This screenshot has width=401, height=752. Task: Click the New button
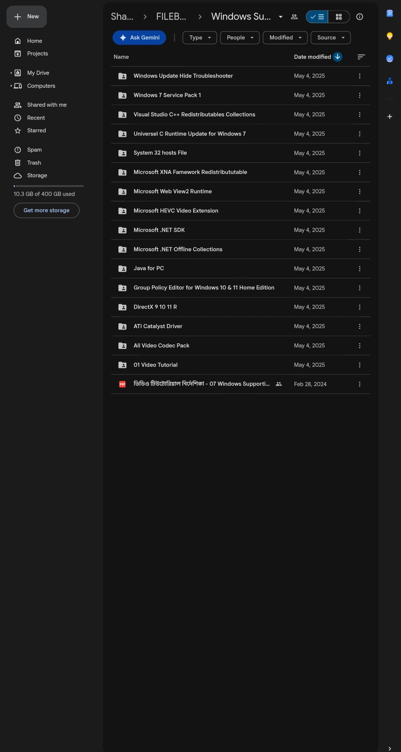click(x=27, y=17)
